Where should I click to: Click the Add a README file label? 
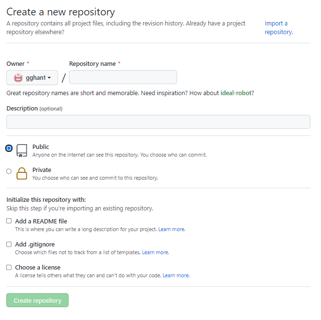(41, 222)
